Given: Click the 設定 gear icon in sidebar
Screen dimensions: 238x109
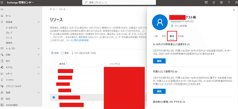Looking at the screenshot, I should pos(2,99).
